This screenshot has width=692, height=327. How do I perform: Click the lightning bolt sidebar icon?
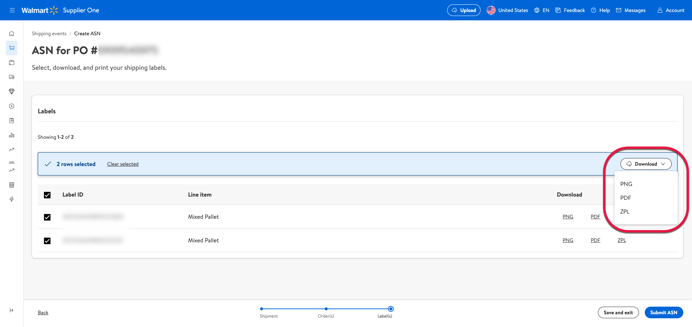click(x=12, y=199)
